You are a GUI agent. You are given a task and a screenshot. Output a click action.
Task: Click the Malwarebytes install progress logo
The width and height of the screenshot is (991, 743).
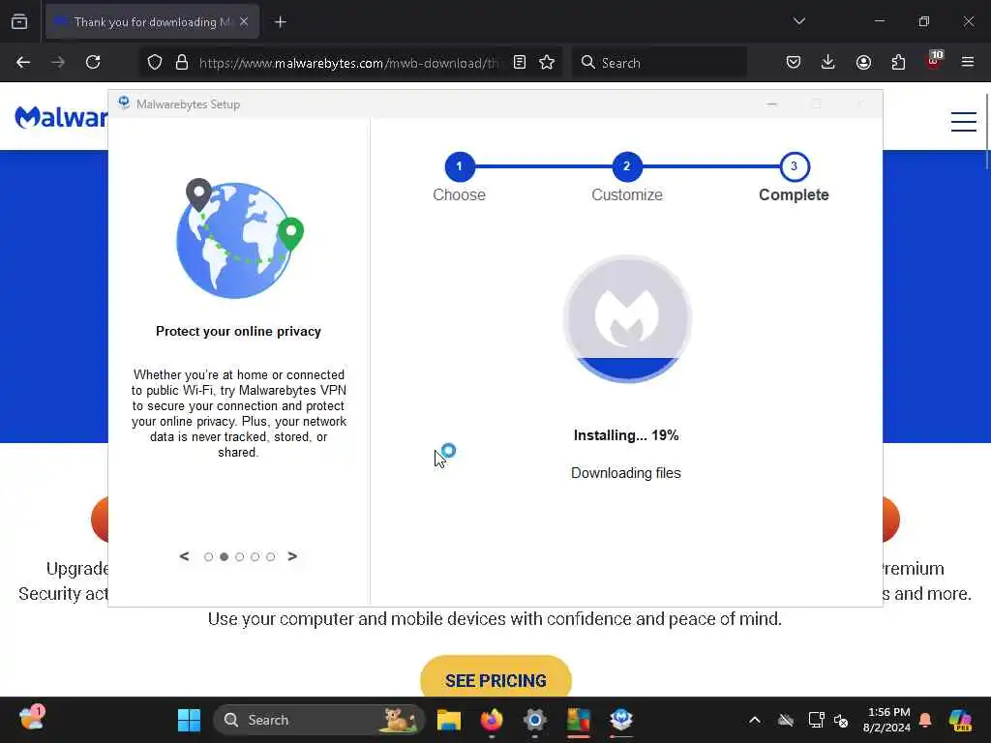click(x=627, y=318)
